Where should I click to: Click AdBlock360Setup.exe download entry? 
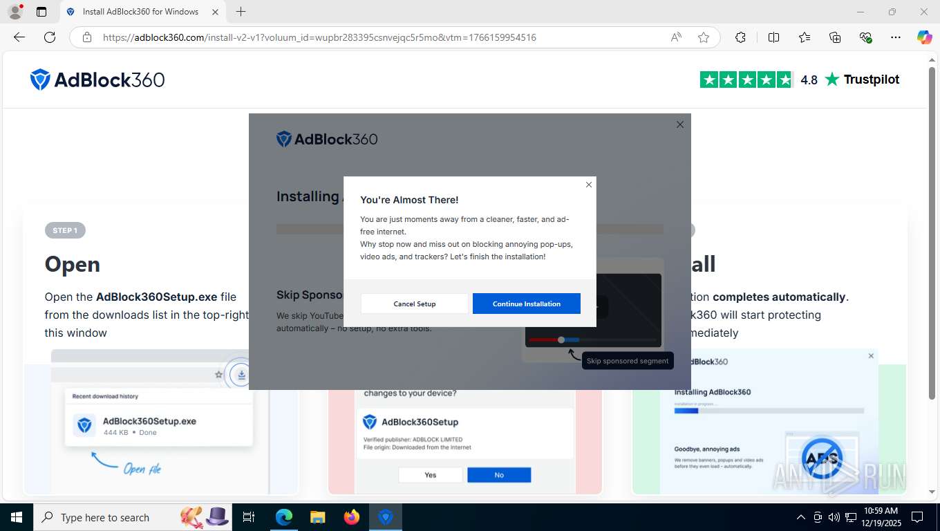pos(159,426)
